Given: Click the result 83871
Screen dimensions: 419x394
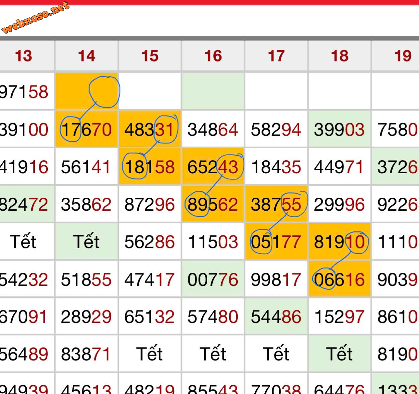Looking at the screenshot, I should [87, 354].
